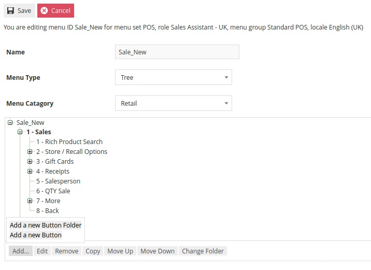Select the 1 - Sales tree node
371x270 pixels.
pyautogui.click(x=39, y=132)
